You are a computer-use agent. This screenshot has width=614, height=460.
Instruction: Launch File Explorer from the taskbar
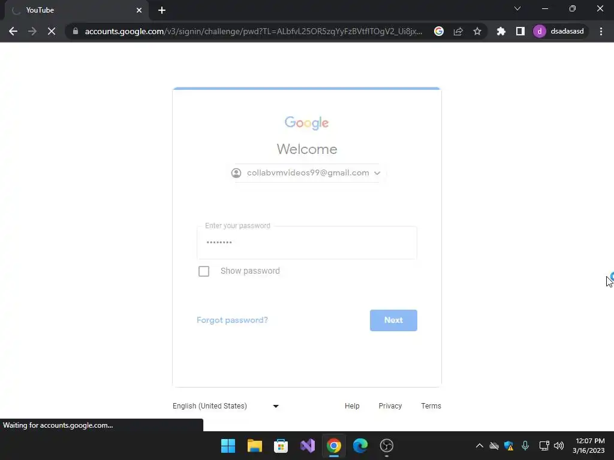[254, 446]
